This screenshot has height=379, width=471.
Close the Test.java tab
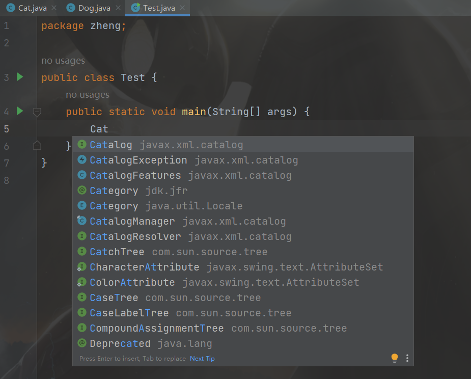click(x=182, y=8)
